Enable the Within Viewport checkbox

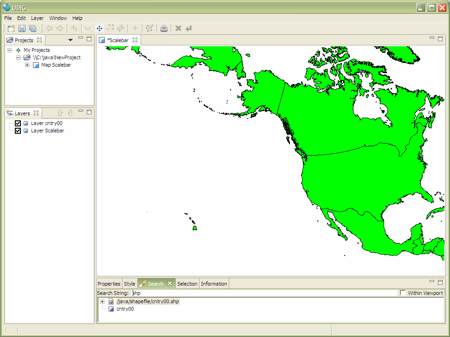pos(403,293)
